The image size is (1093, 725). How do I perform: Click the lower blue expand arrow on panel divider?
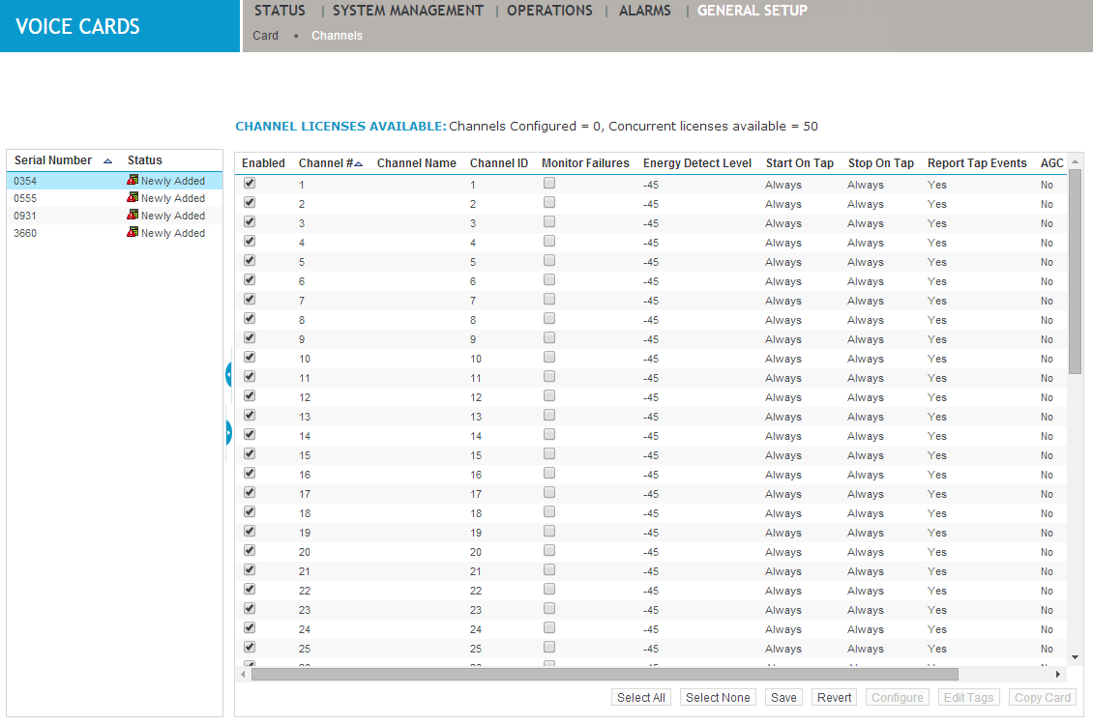[228, 432]
